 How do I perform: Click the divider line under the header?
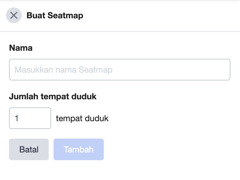pyautogui.click(x=120, y=31)
